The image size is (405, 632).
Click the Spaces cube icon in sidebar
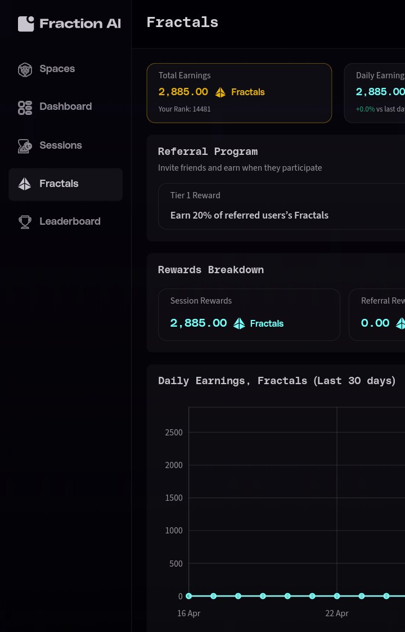click(25, 70)
